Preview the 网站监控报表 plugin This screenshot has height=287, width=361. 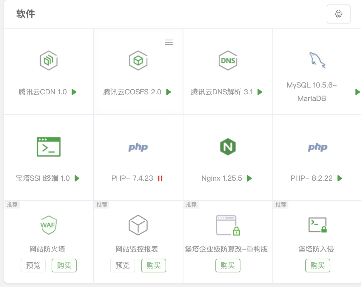pos(123,266)
